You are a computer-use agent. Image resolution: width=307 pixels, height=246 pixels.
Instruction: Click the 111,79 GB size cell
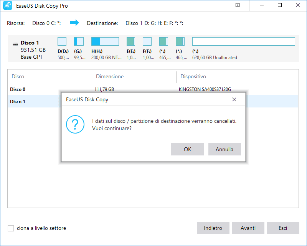point(104,89)
